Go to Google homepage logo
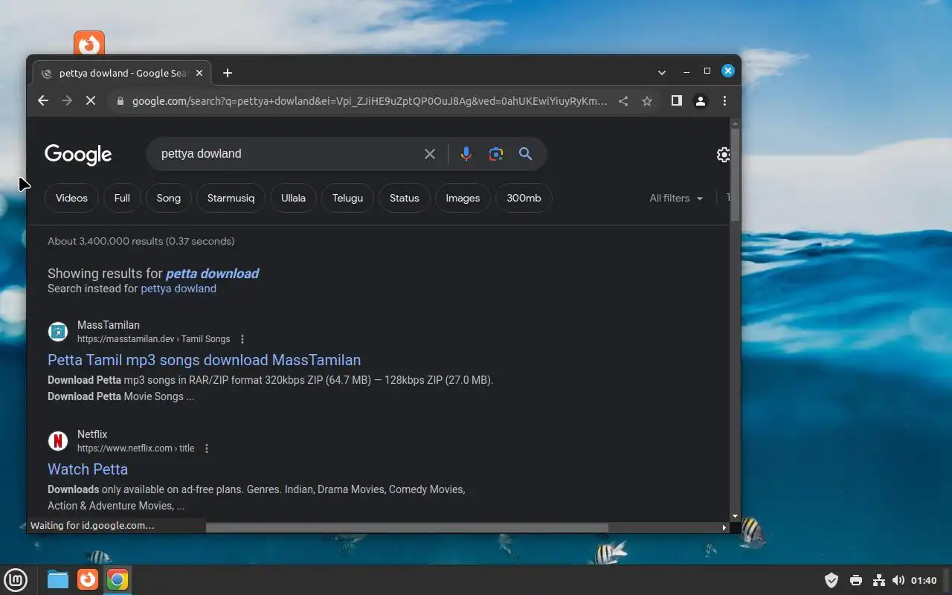952x595 pixels. click(78, 155)
